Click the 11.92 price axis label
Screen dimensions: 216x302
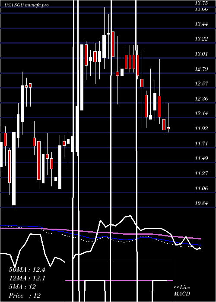tap(201, 128)
